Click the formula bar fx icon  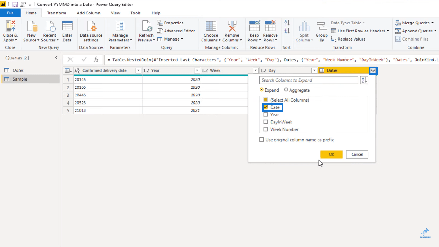[x=96, y=60]
